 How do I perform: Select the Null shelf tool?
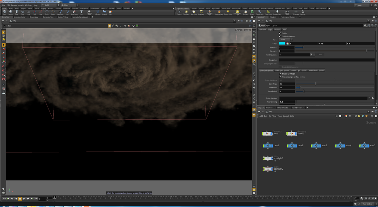pyautogui.click(x=35, y=12)
